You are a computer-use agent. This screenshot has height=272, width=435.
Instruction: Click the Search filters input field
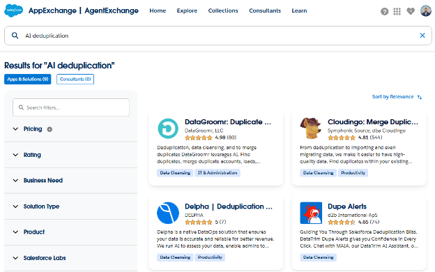[x=71, y=107]
